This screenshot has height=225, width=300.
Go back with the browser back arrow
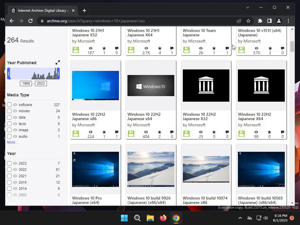tap(12, 21)
